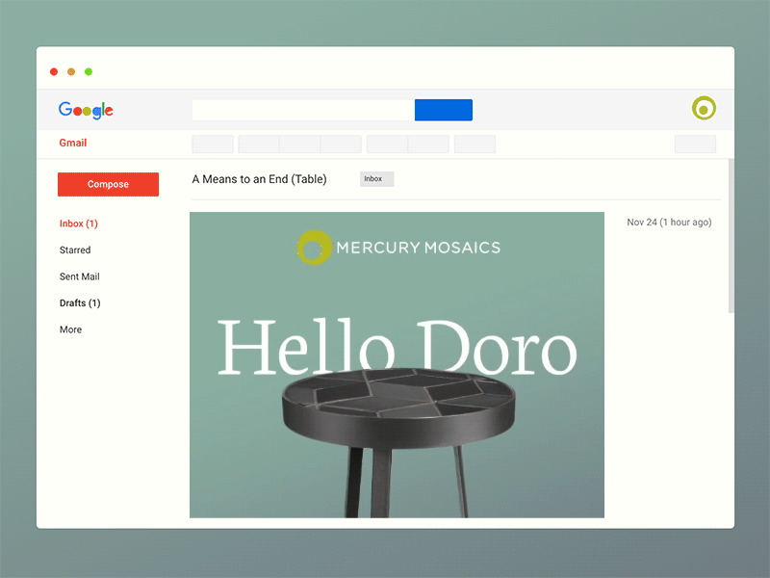Open the Gmail dropdown label
Screen dimensions: 770x578
click(73, 143)
